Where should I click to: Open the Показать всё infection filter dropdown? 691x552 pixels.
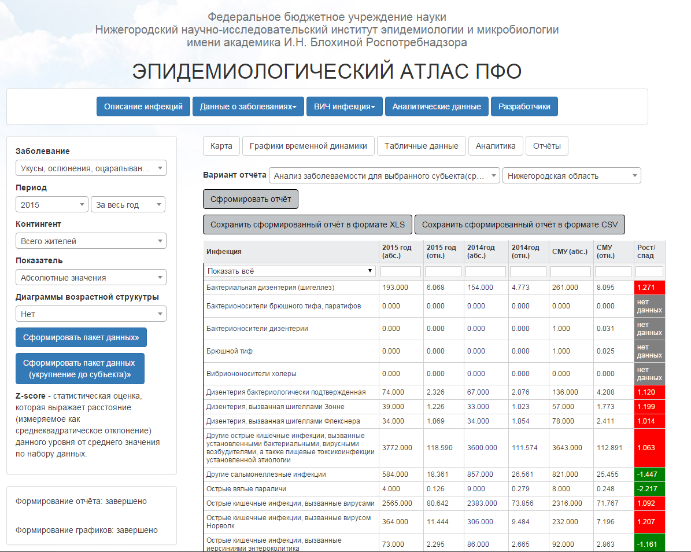click(x=290, y=271)
